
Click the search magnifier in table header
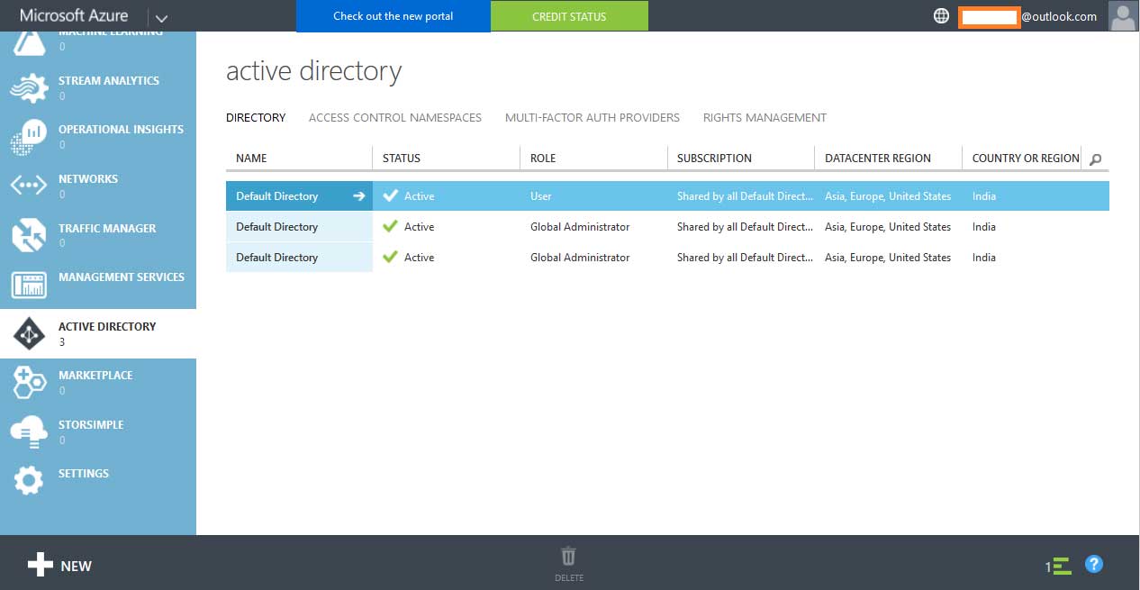pos(1095,159)
